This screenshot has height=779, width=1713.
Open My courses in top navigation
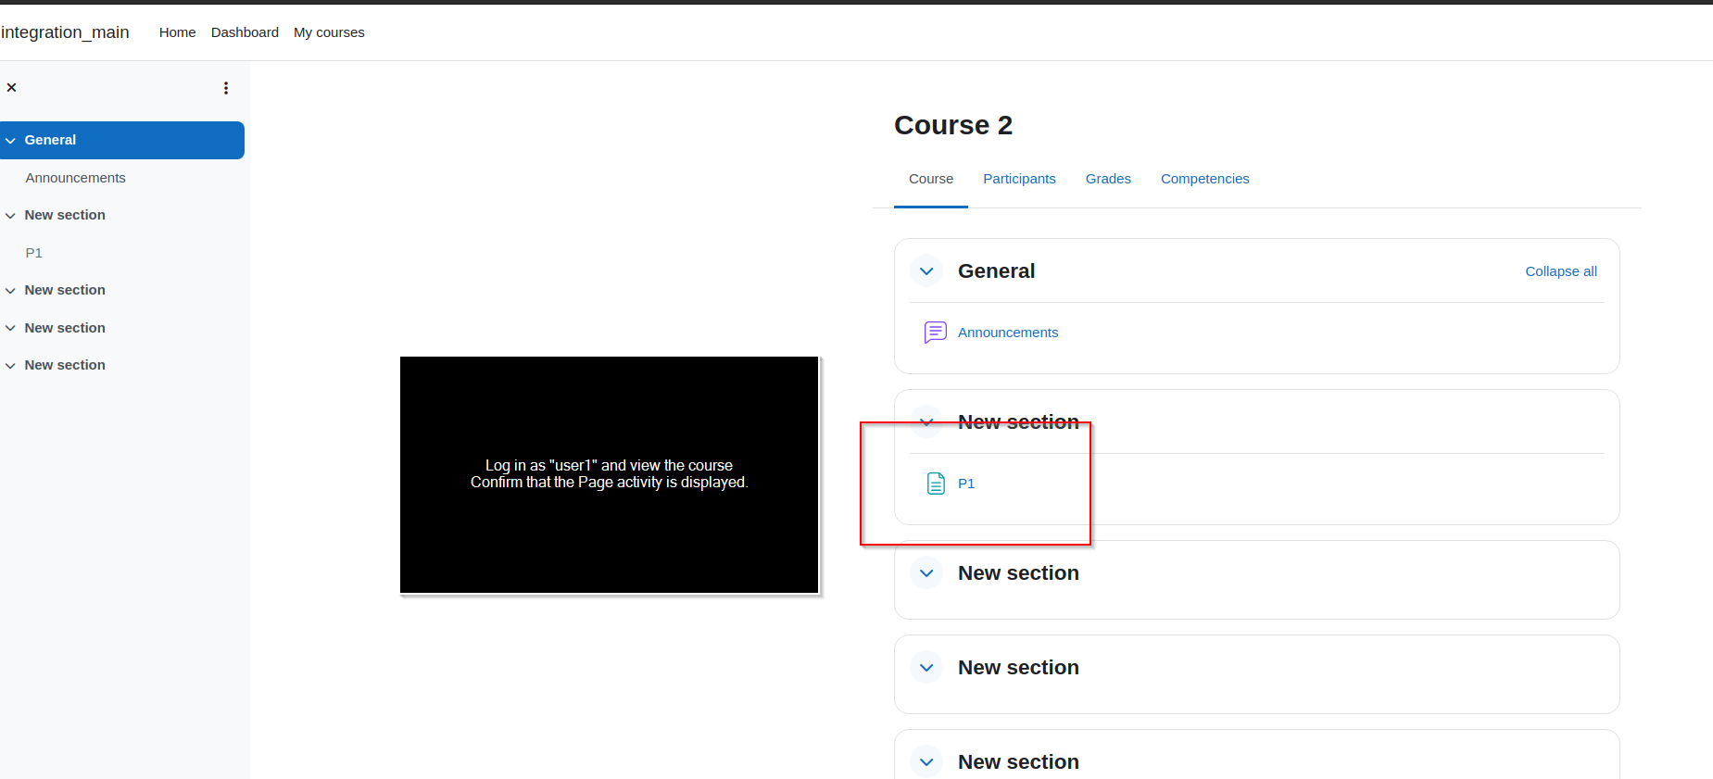329,32
